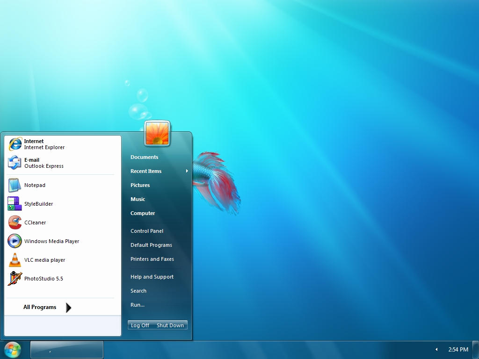Screen dimensions: 479x359
Task: Expand the Recent Items submenu
Action: click(146, 171)
